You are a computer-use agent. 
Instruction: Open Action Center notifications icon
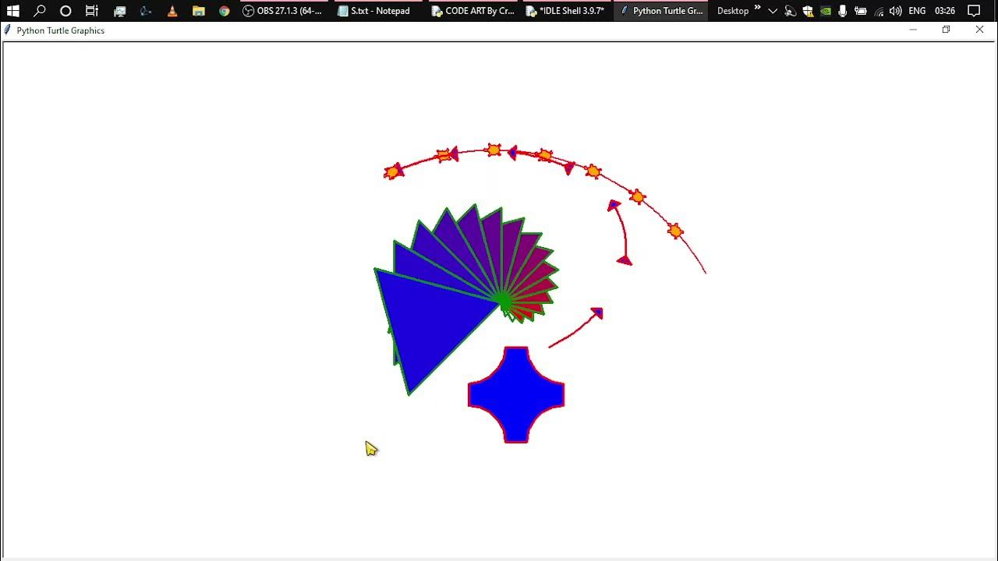tap(974, 11)
